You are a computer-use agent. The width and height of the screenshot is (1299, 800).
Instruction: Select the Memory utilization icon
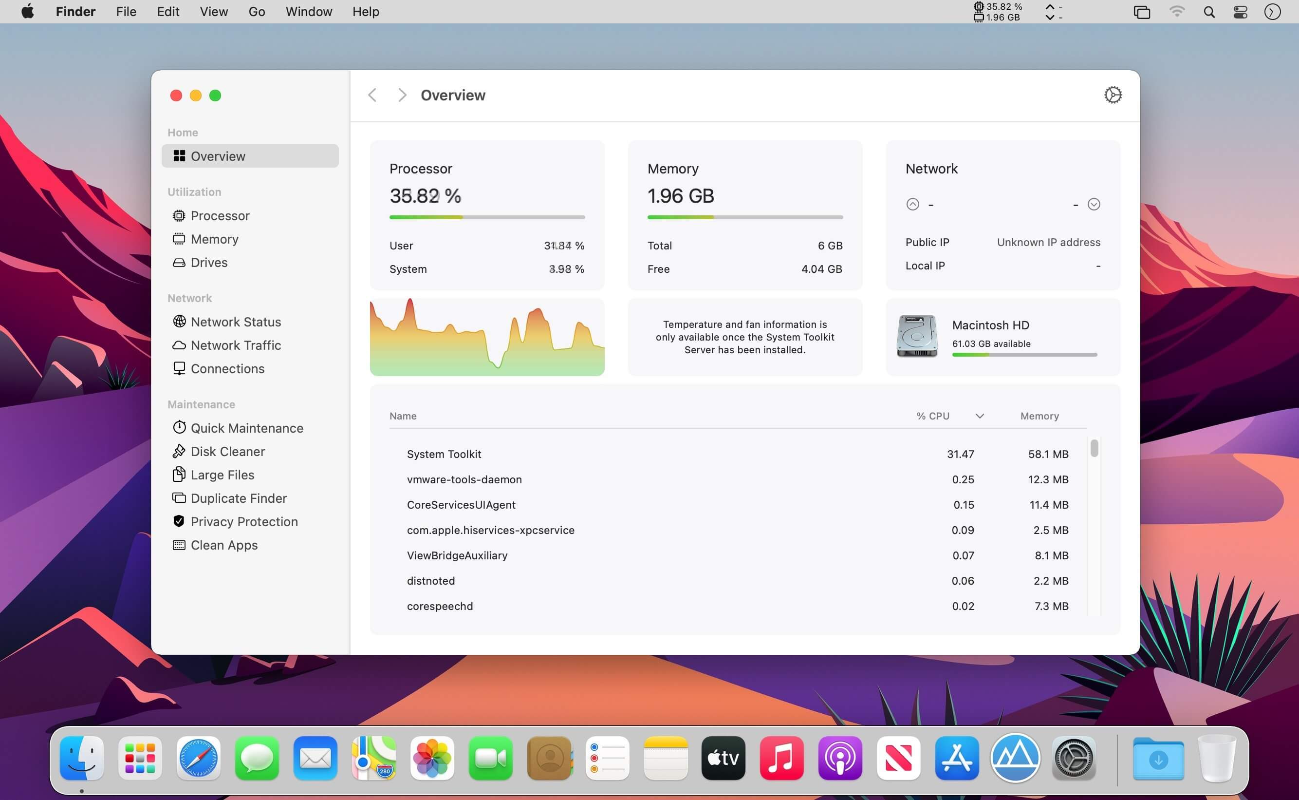178,238
